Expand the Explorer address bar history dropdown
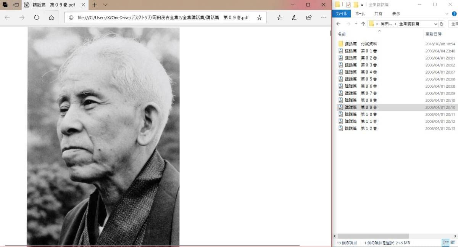 pos(435,24)
